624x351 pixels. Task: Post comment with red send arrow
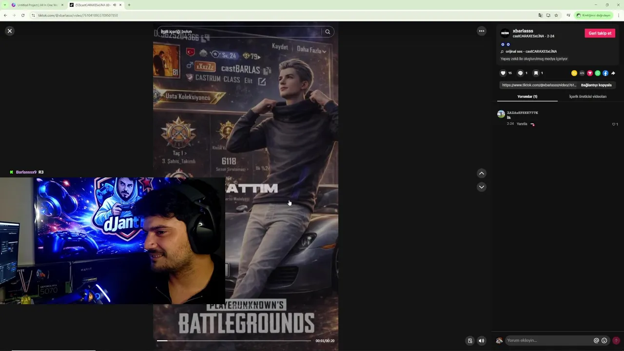(616, 341)
